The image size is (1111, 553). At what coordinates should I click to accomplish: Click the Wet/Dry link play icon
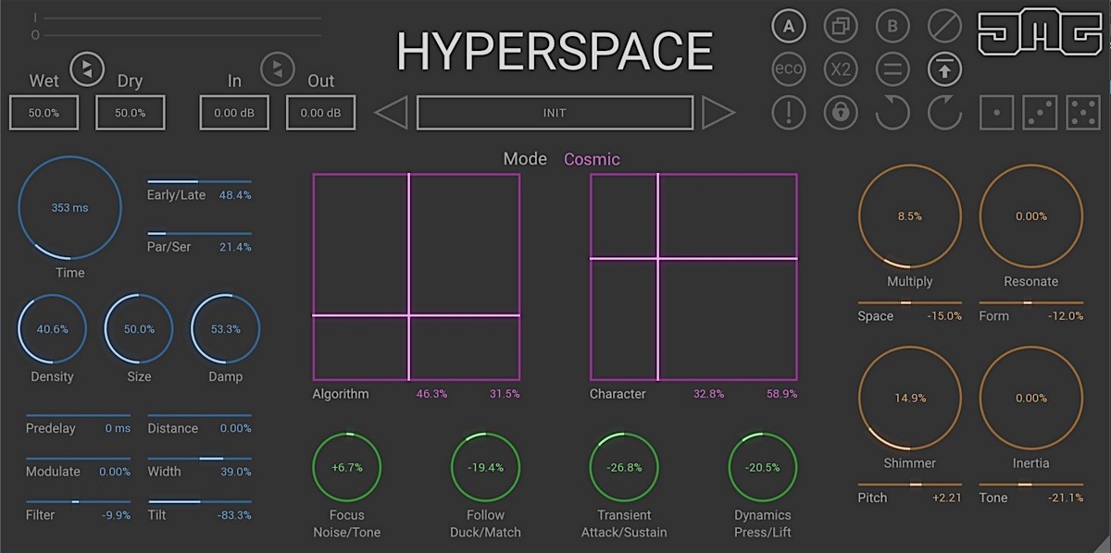[87, 68]
